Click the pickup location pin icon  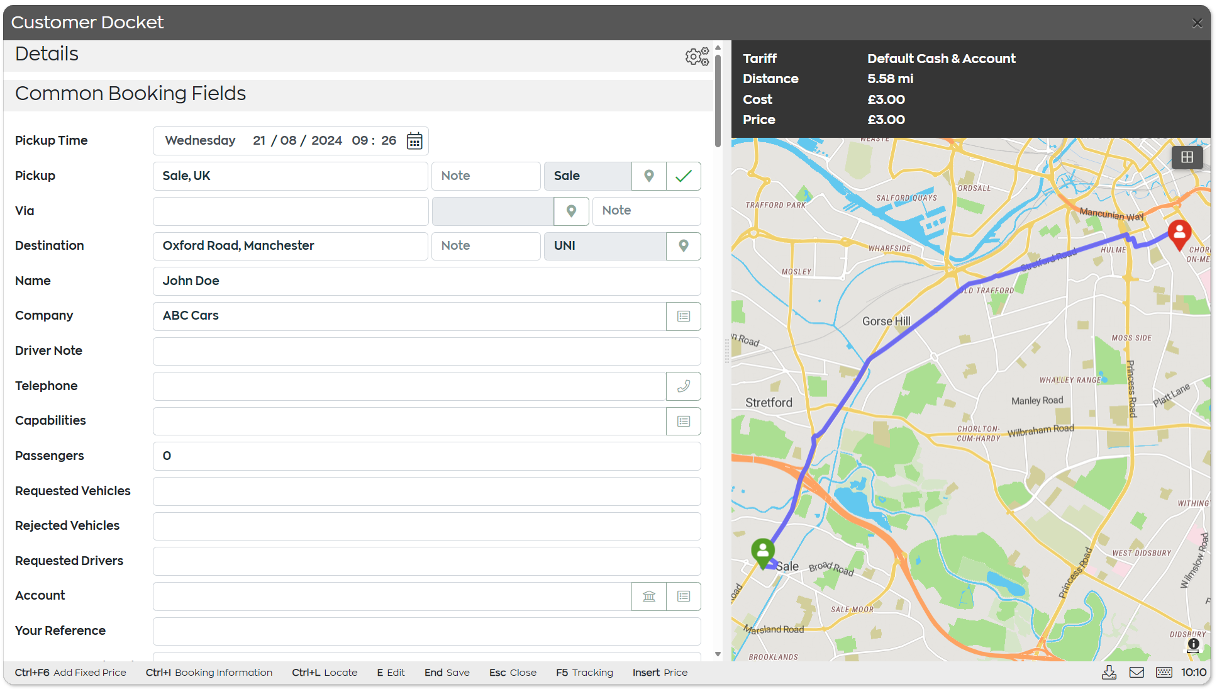click(x=649, y=176)
